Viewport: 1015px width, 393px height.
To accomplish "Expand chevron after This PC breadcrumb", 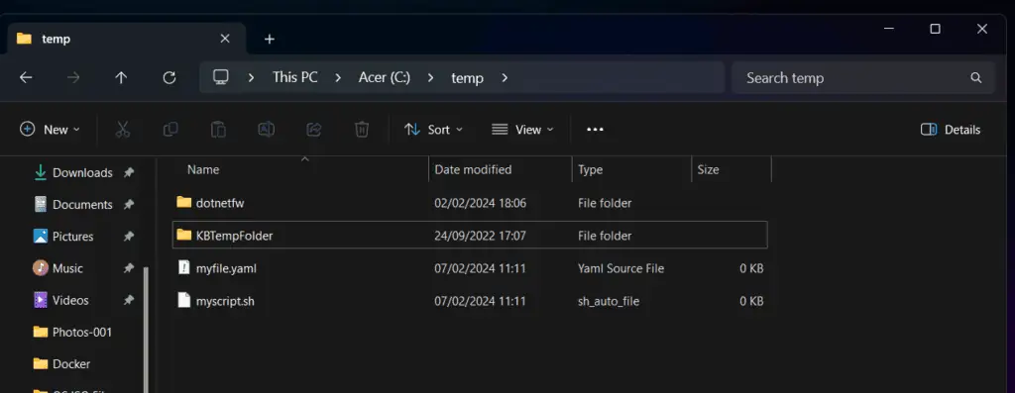I will coord(338,77).
